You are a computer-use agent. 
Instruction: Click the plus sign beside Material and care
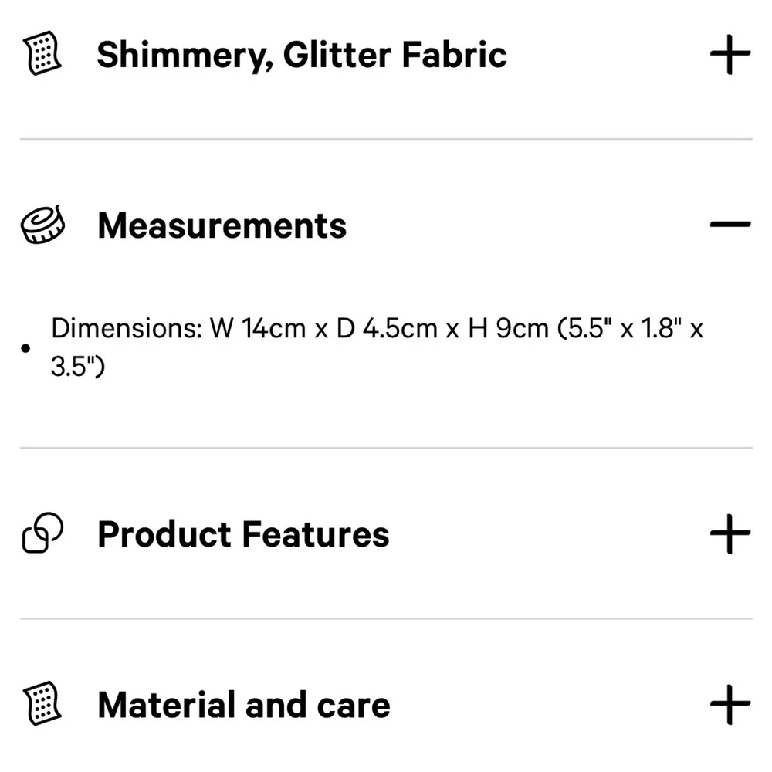tap(729, 703)
